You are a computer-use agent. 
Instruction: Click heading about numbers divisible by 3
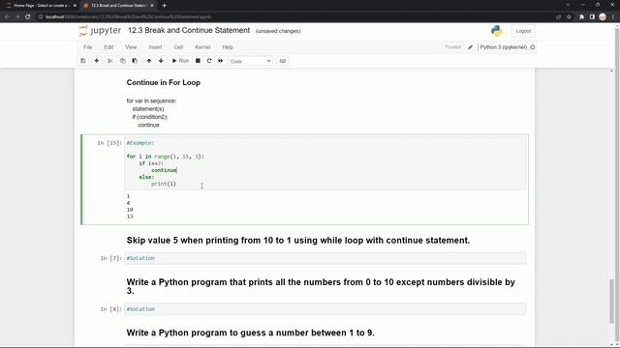point(321,286)
